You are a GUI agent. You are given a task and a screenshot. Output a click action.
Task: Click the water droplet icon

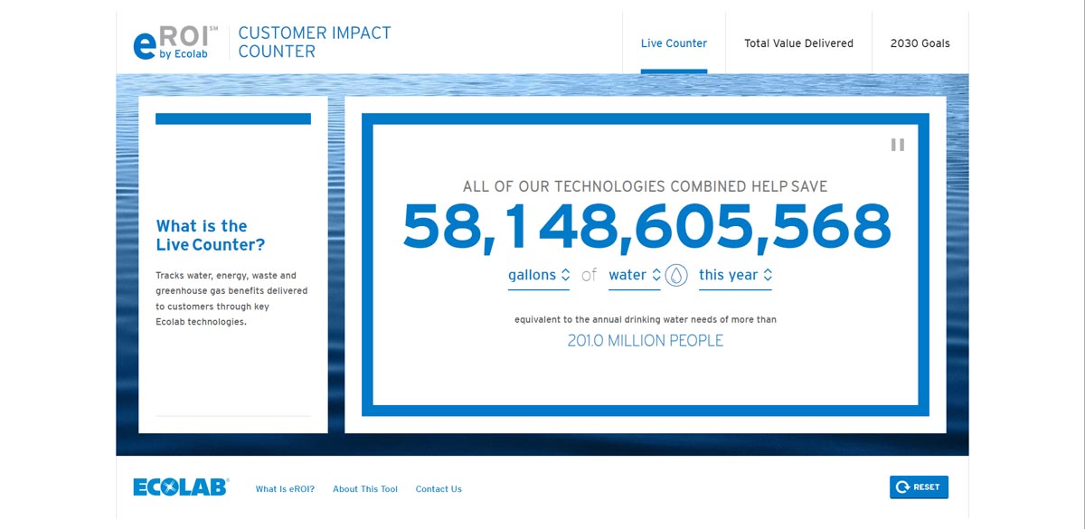[674, 274]
